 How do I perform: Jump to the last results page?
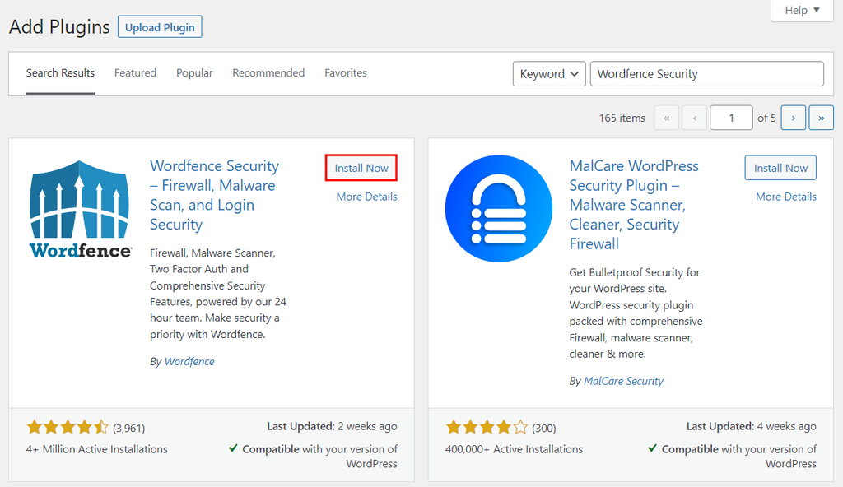pyautogui.click(x=821, y=118)
